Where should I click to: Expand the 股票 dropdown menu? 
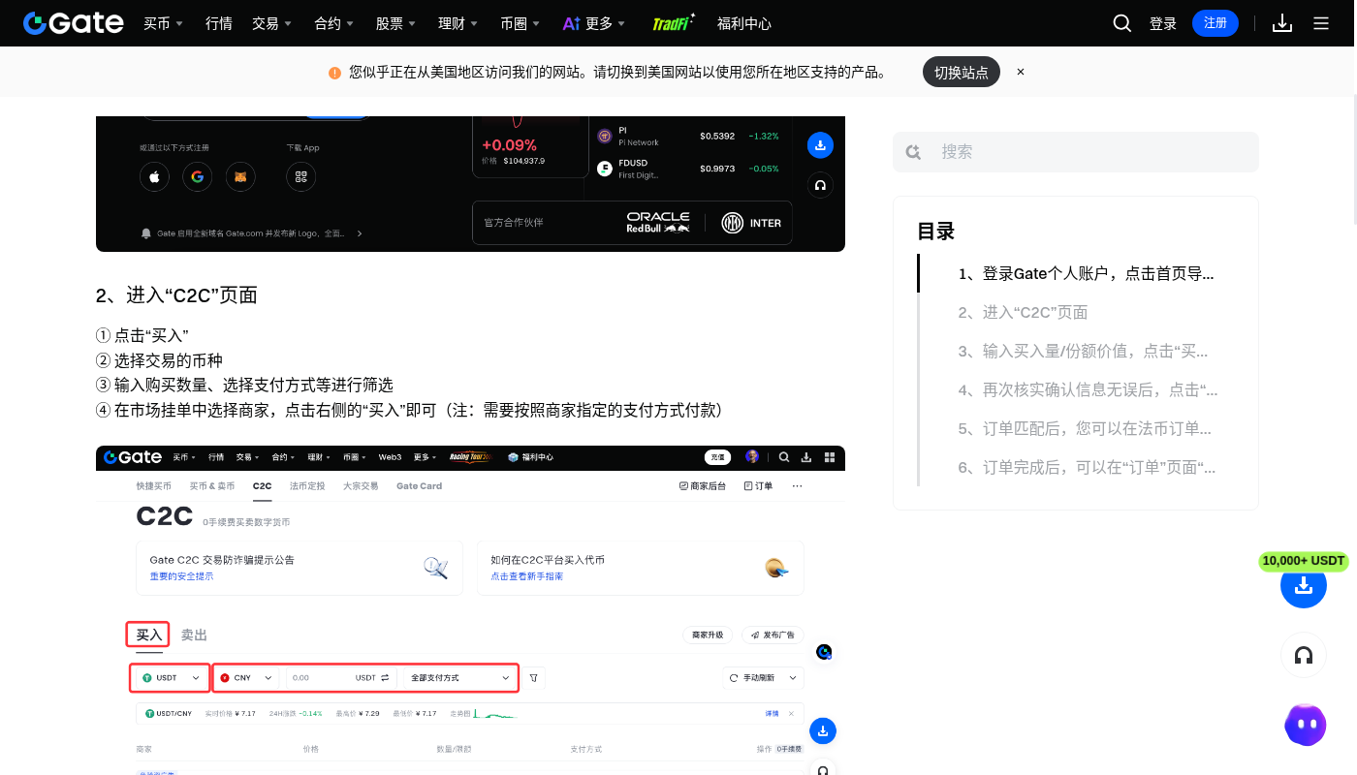(x=395, y=23)
